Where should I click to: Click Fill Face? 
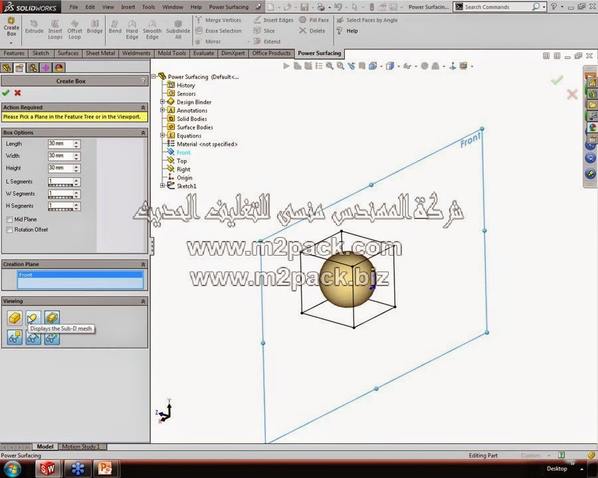314,20
